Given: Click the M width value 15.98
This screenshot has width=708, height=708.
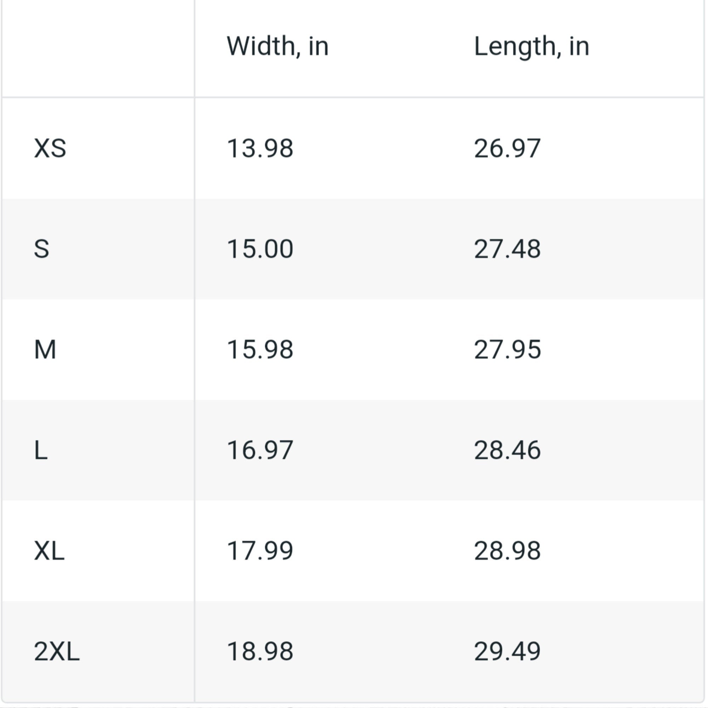Looking at the screenshot, I should point(260,349).
